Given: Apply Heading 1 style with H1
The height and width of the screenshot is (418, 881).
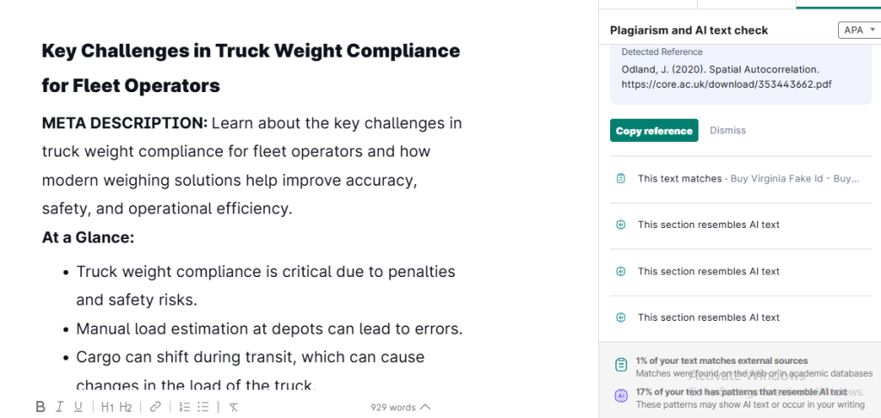Looking at the screenshot, I should 107,407.
